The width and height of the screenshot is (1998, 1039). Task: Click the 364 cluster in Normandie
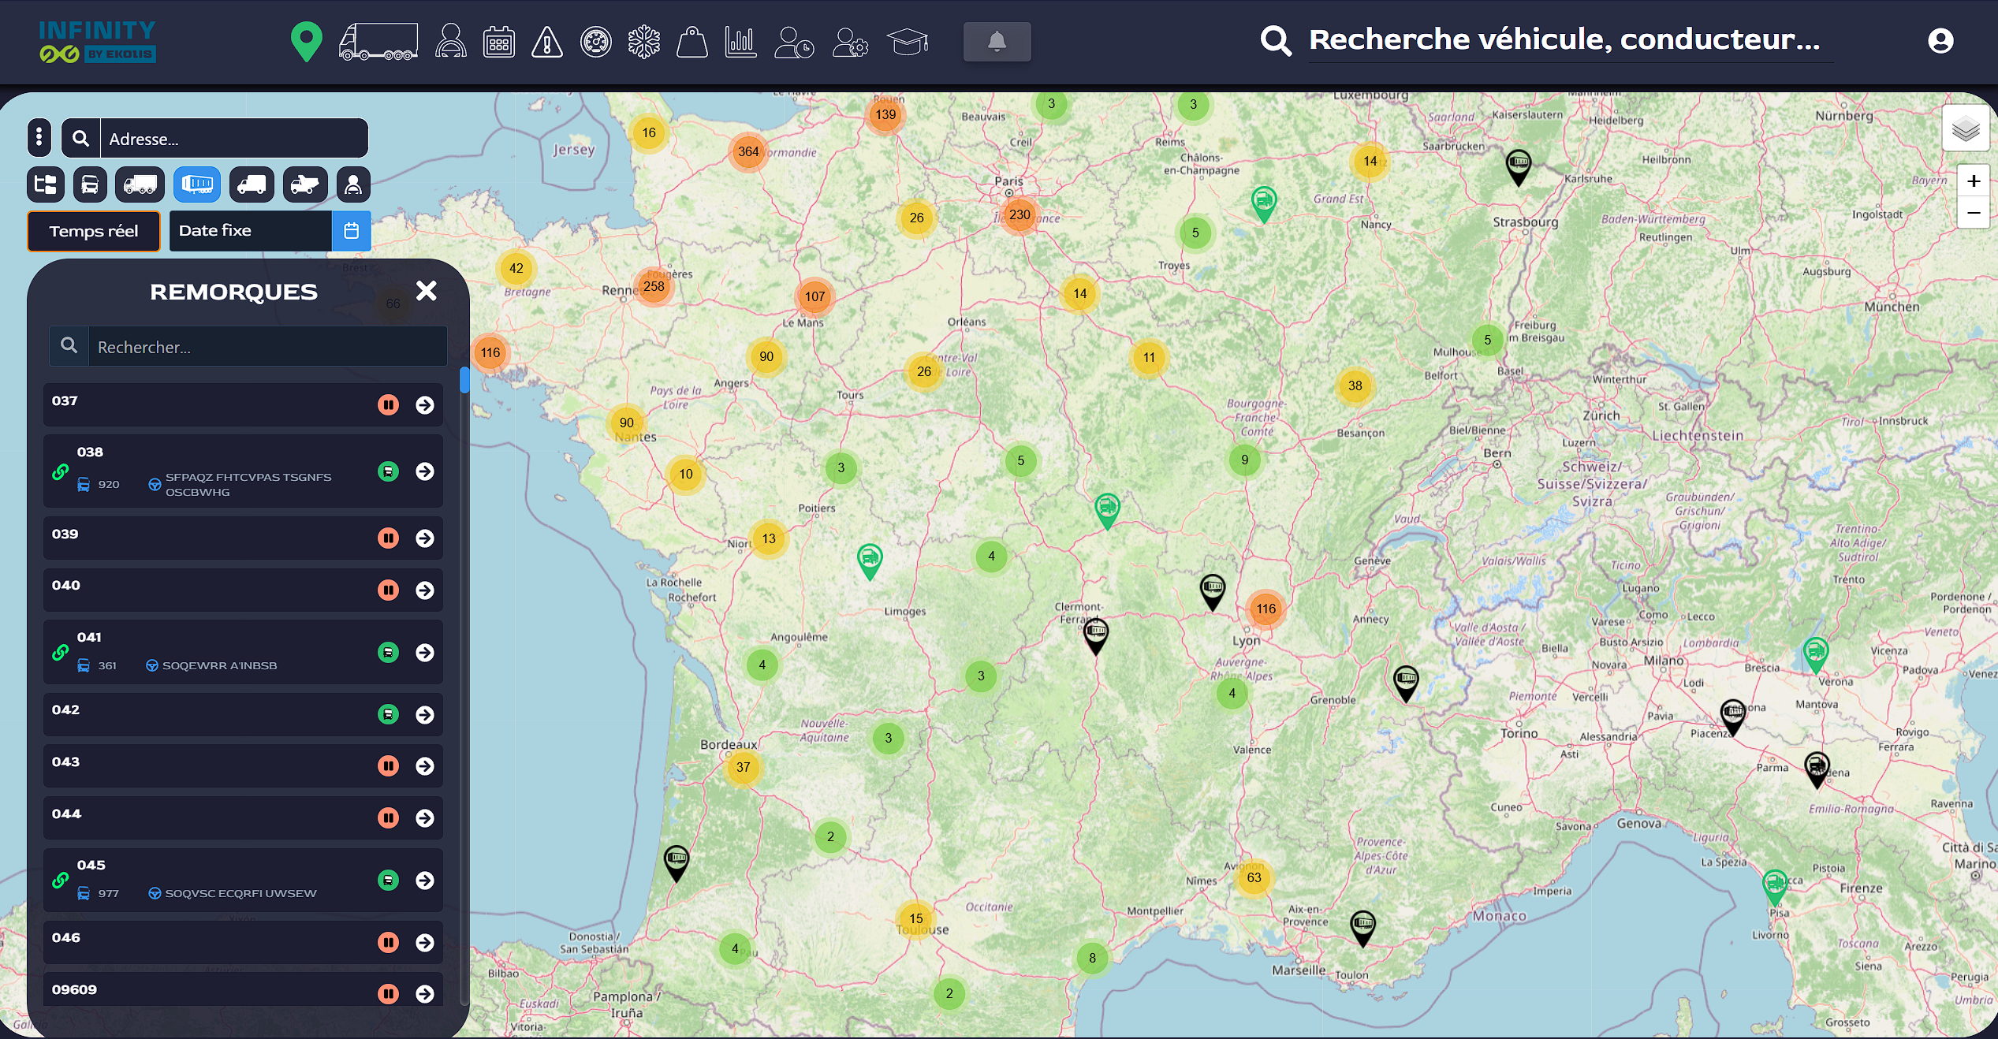point(748,151)
